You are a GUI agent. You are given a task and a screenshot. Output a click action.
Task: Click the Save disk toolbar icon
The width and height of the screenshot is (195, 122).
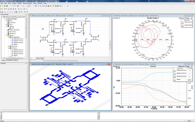coord(7,6)
